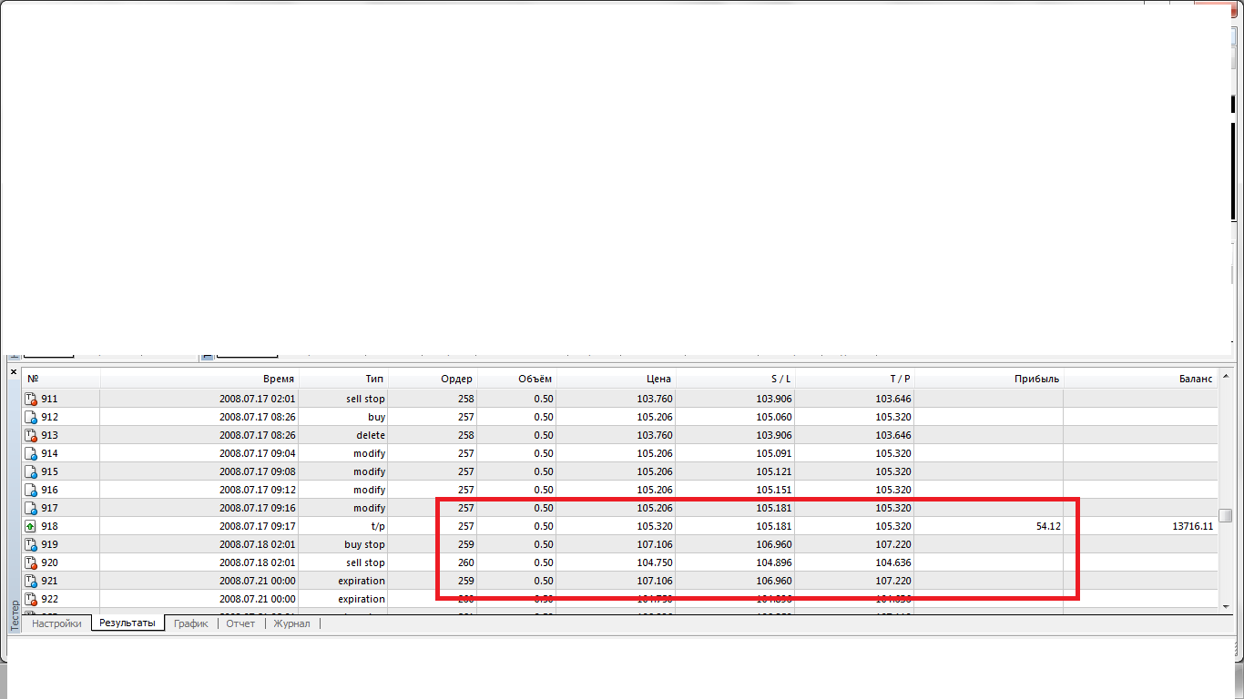Select 'delete' type in row 913
This screenshot has width=1244, height=699.
(371, 435)
